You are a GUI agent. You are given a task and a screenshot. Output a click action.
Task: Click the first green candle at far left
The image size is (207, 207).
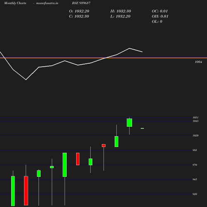(x=13, y=191)
